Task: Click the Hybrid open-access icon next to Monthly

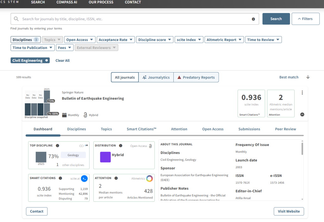Action: [x=85, y=115]
